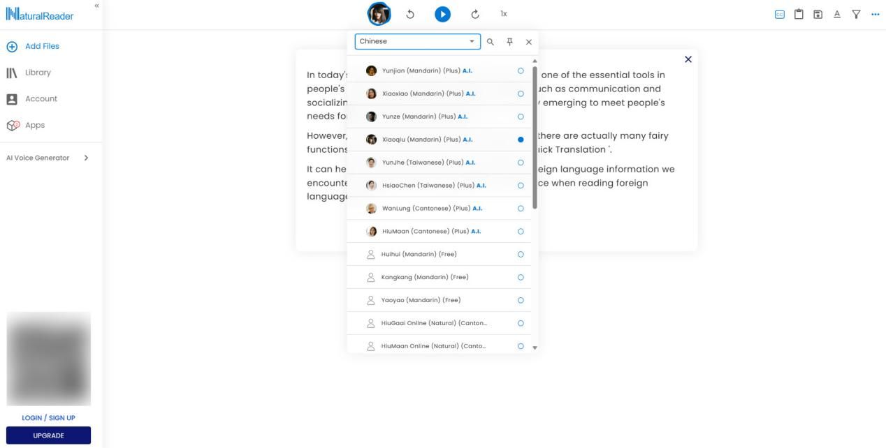Click the LOGIN / SIGN UP link

coord(48,418)
